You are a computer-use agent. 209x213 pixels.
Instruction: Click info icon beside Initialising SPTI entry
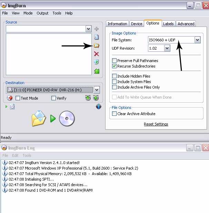pyautogui.click(x=5, y=179)
